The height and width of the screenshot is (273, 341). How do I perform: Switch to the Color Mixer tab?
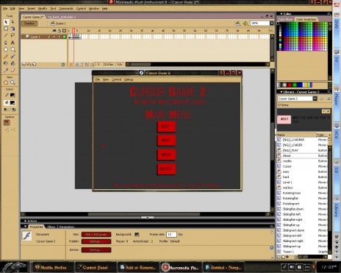point(285,19)
